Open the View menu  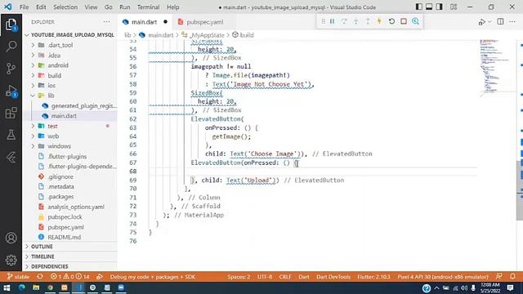[91, 7]
